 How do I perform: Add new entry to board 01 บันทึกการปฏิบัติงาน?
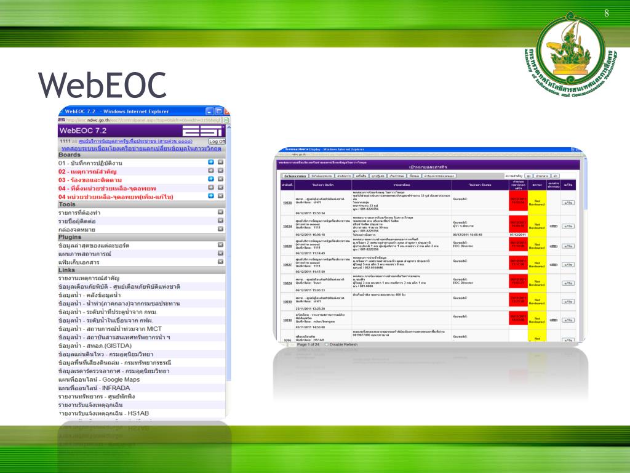[x=211, y=162]
